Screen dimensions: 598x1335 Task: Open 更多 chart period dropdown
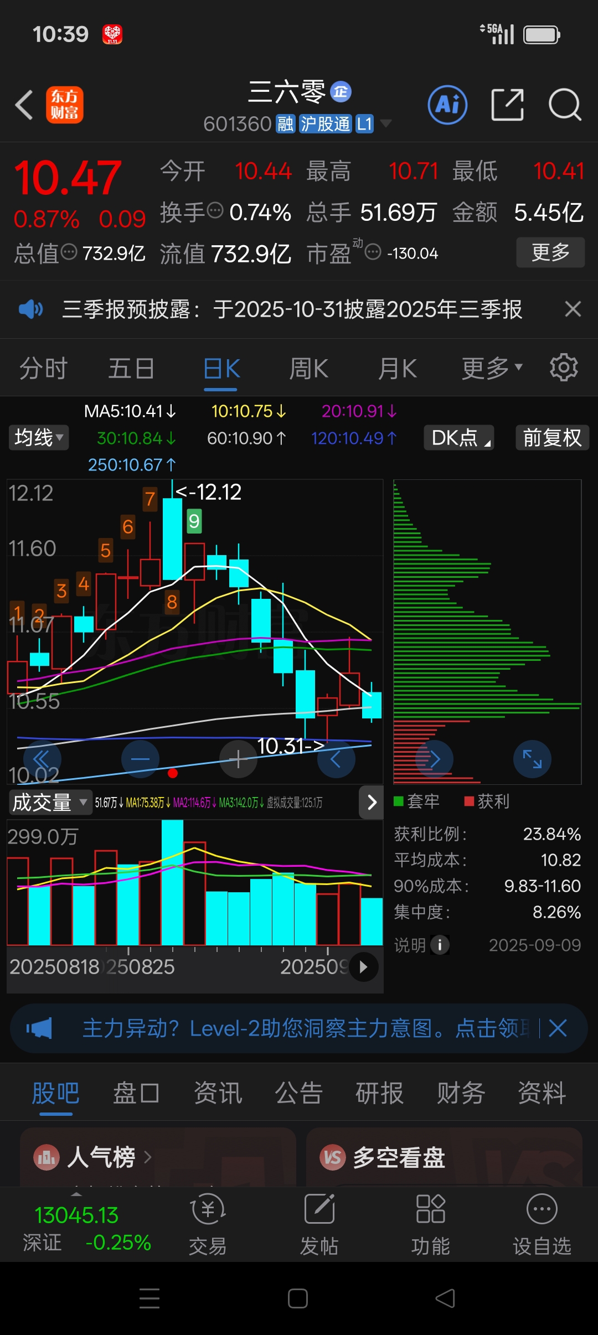(x=492, y=368)
